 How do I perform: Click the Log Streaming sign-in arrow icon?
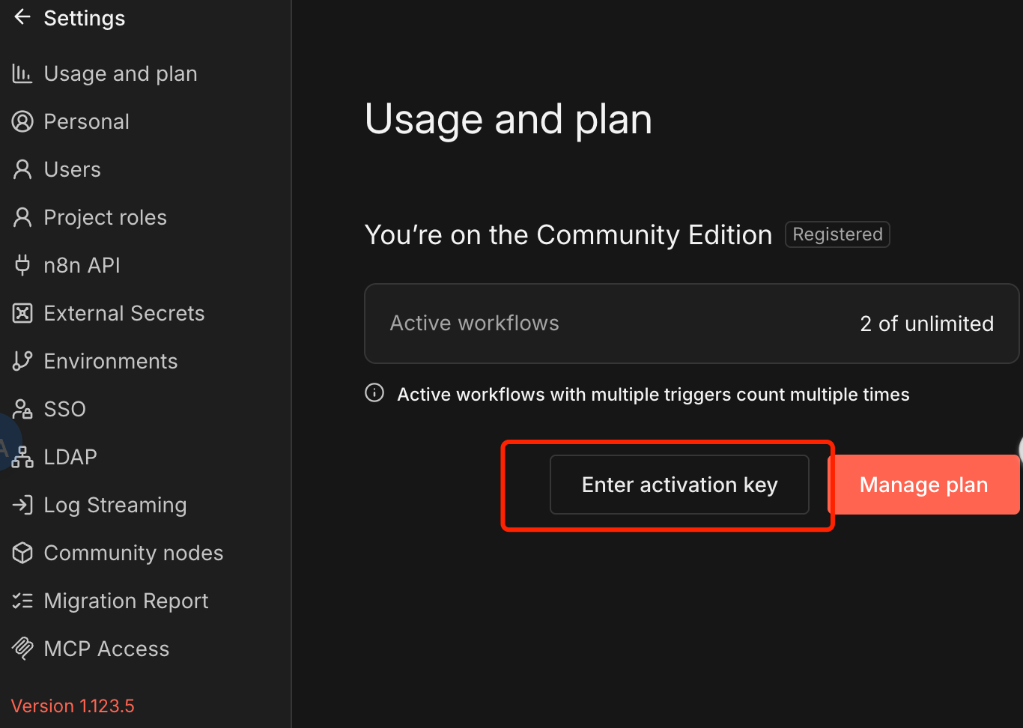pos(22,505)
